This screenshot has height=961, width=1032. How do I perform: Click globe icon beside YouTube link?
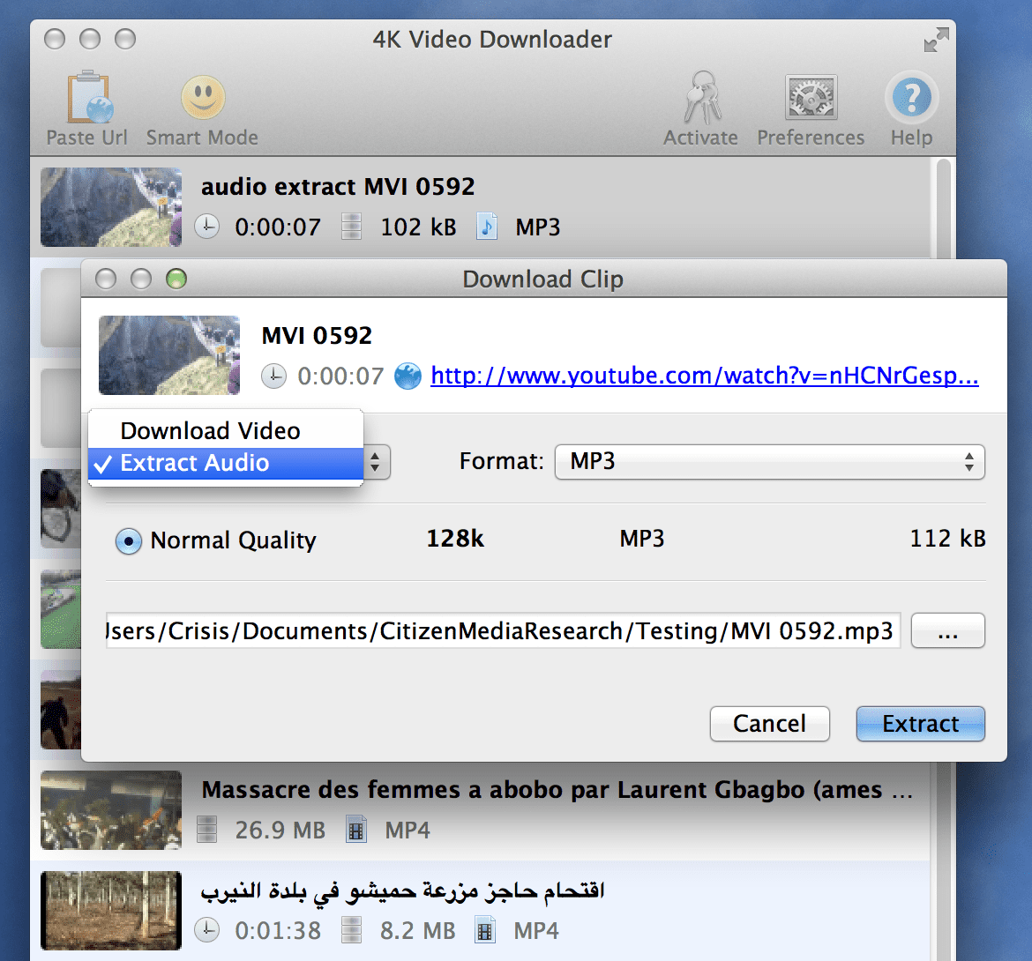point(408,376)
